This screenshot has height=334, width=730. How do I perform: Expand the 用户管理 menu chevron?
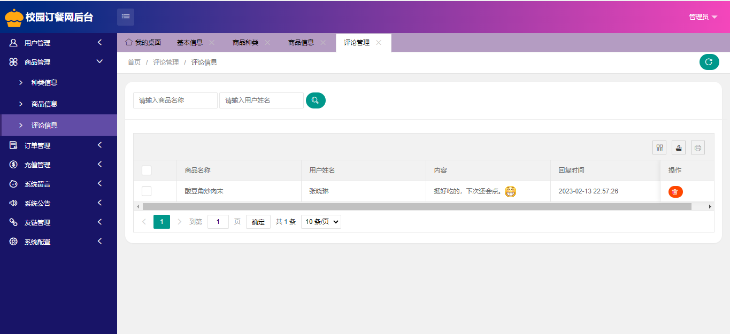point(99,42)
